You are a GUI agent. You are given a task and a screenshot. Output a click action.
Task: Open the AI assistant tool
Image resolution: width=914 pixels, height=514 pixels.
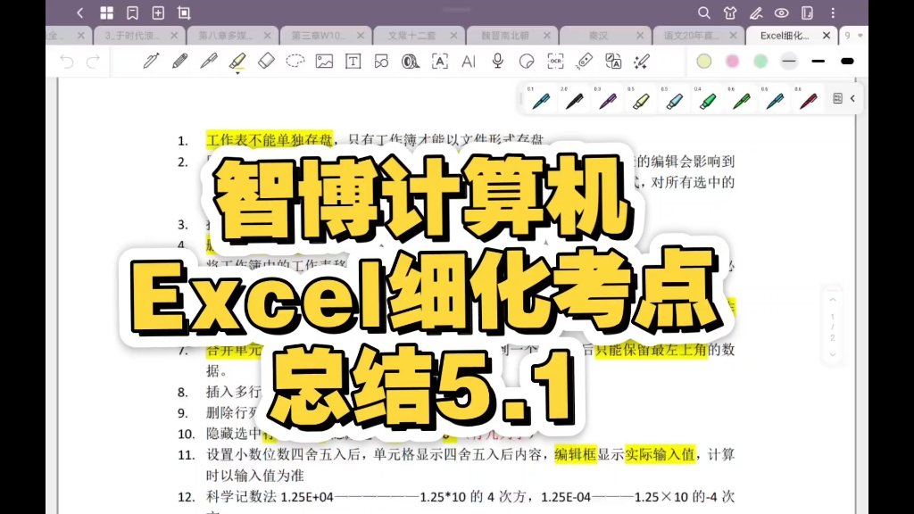pos(469,62)
